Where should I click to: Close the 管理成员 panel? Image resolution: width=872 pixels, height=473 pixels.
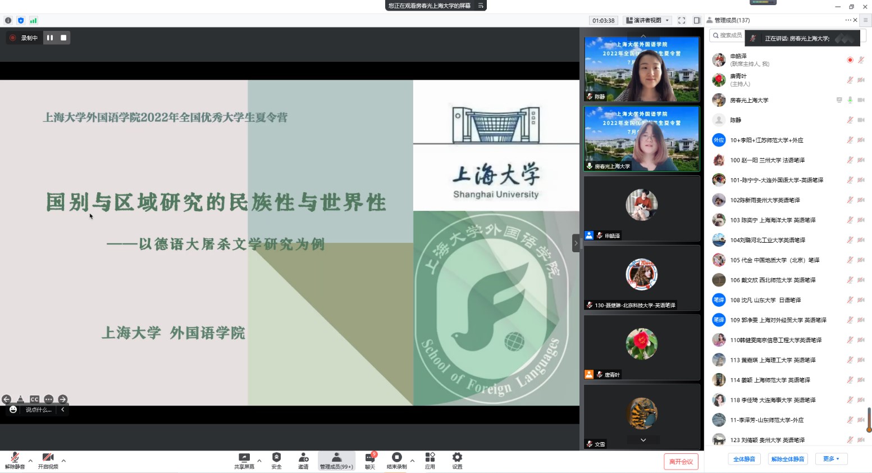855,20
